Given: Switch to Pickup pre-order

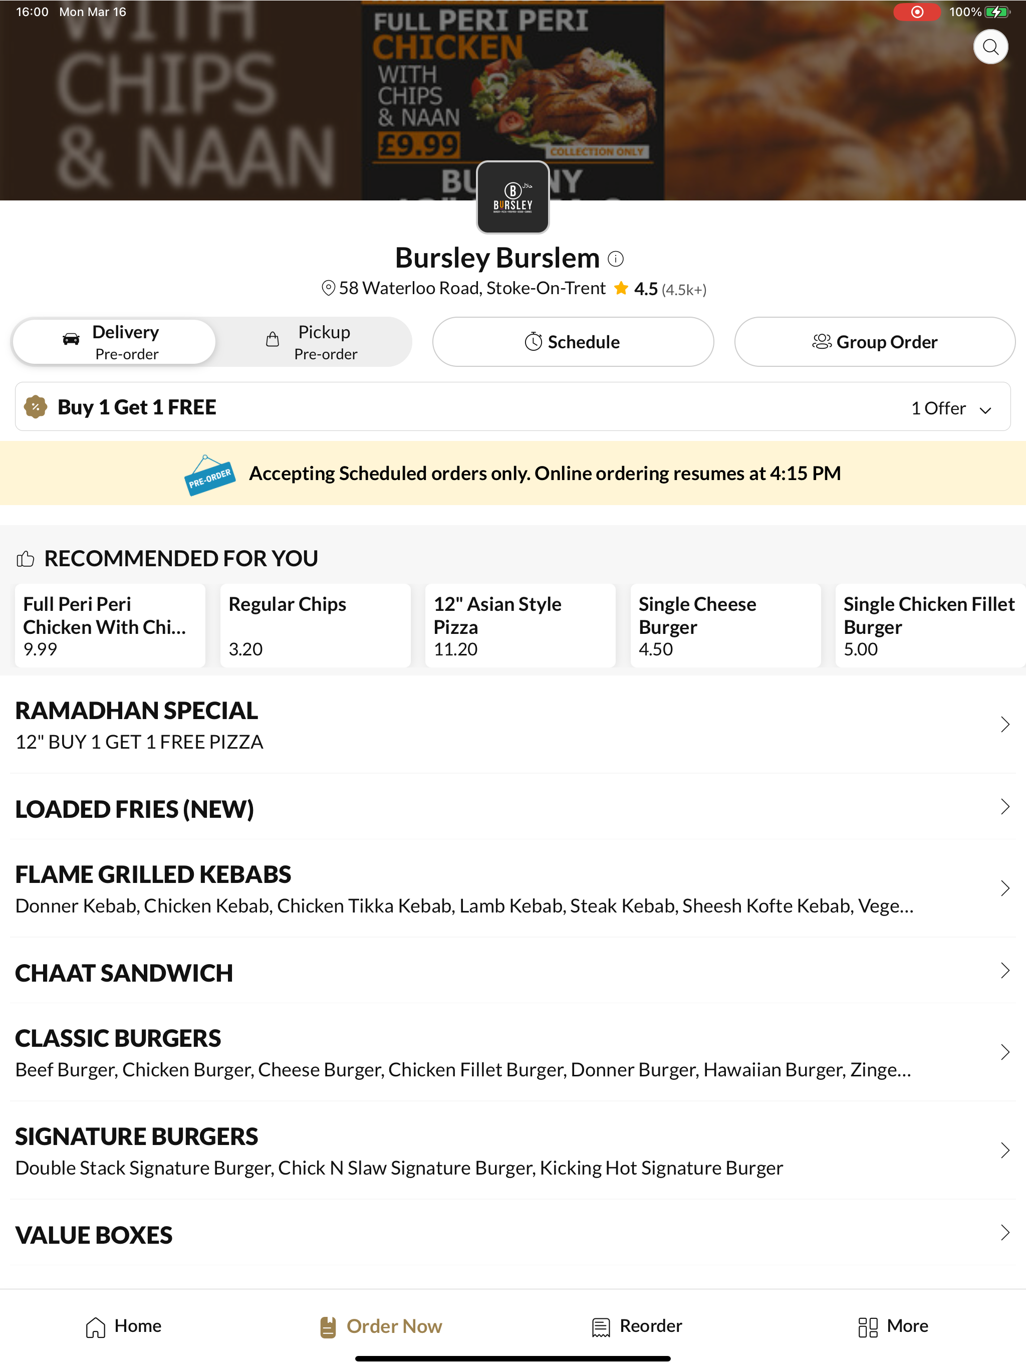Looking at the screenshot, I should [313, 342].
